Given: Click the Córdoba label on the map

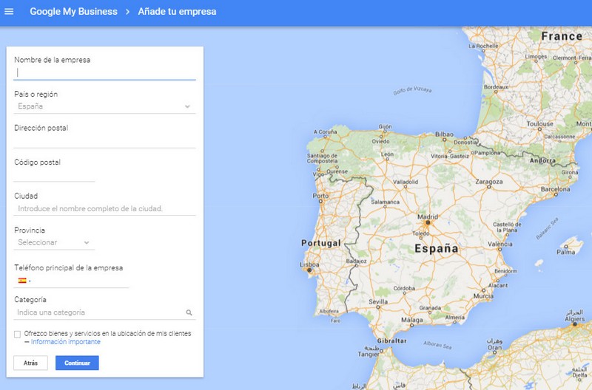Looking at the screenshot, I should 404,288.
